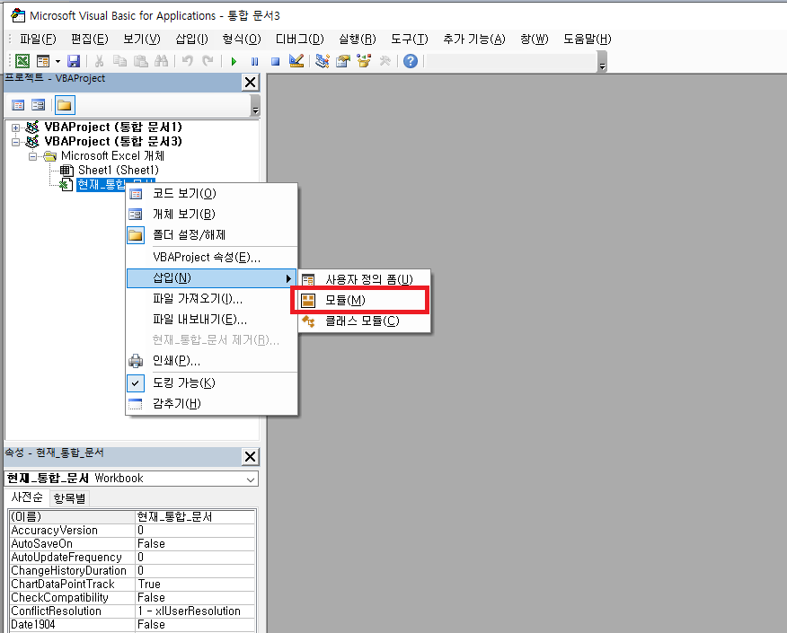
Task: Open the 삽입(I) menu in menu bar
Action: click(191, 40)
